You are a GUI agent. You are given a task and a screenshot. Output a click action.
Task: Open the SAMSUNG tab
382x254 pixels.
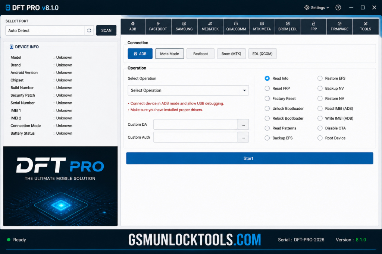coord(184,26)
